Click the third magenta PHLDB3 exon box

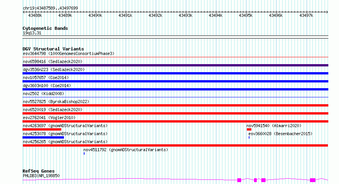pyautogui.click(x=263, y=180)
